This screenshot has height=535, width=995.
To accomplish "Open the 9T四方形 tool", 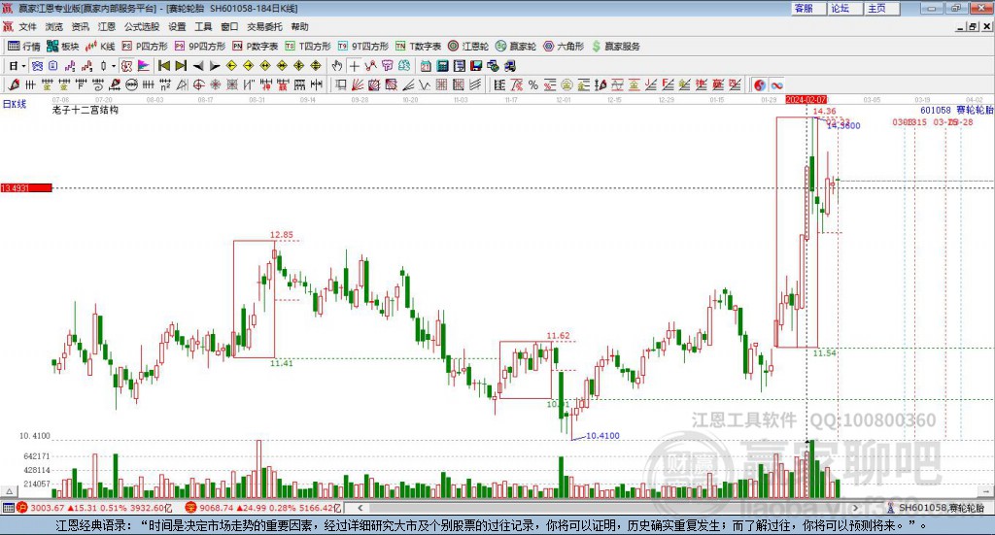I will click(x=363, y=47).
